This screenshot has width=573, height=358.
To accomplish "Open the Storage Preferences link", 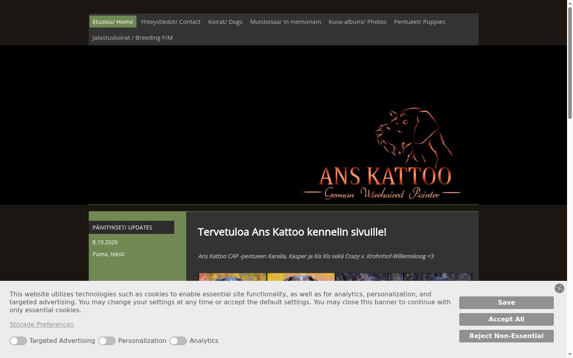I will coord(42,324).
